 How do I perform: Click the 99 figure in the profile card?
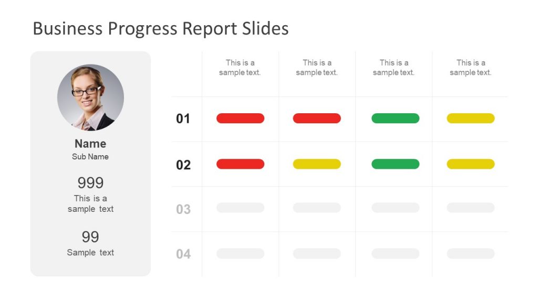coord(90,237)
